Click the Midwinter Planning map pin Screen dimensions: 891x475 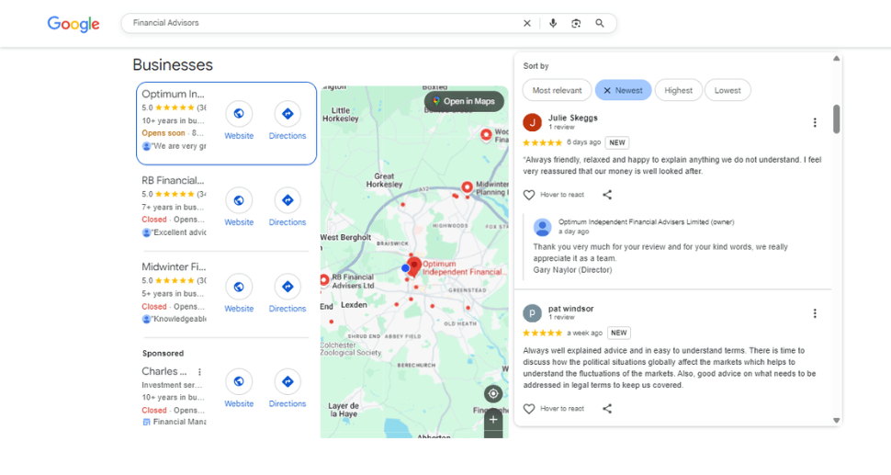coord(468,187)
